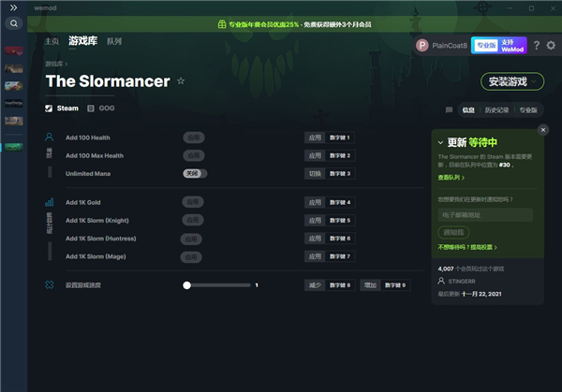Apply Add 1K Slorm (Knight) cheat

pyautogui.click(x=193, y=220)
